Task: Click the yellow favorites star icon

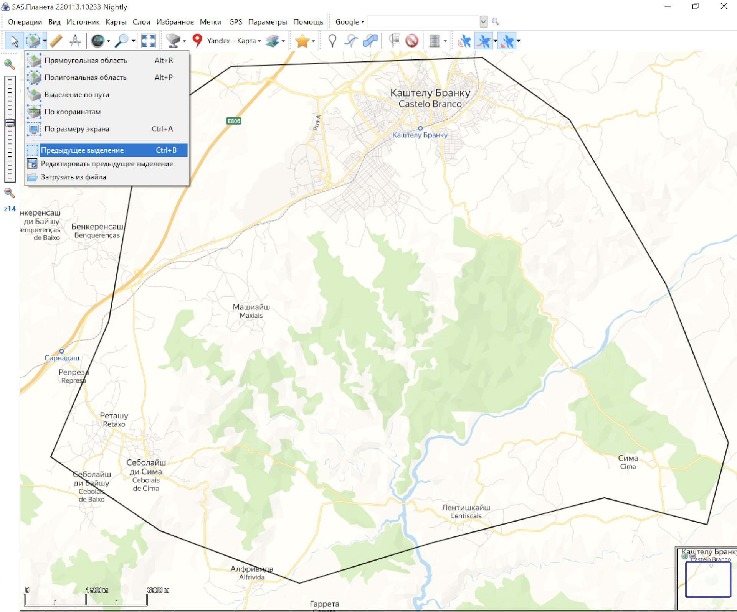Action: (302, 41)
